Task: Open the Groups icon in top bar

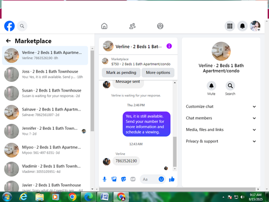Action: [x=160, y=26]
